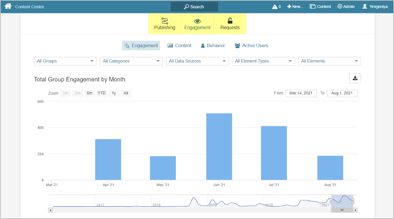
Task: Switch to the Behavior tab
Action: pos(213,46)
